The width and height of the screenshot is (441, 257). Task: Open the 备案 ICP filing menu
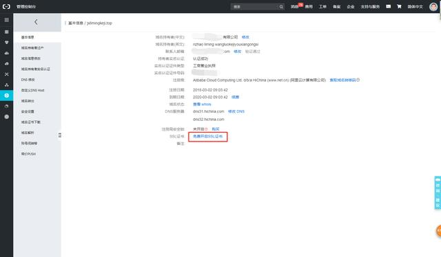(337, 7)
